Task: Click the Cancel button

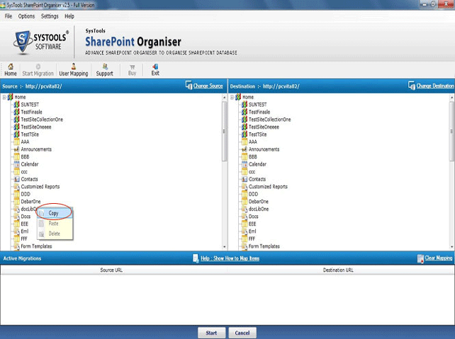Action: (242, 333)
